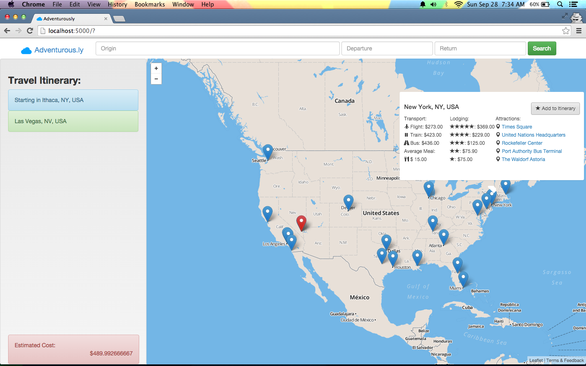Click the Wi-Fi status icon
The height and width of the screenshot is (366, 586).
(x=459, y=4)
